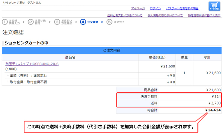Select step 4 注文確認
223x139 pixels.
(89, 22)
